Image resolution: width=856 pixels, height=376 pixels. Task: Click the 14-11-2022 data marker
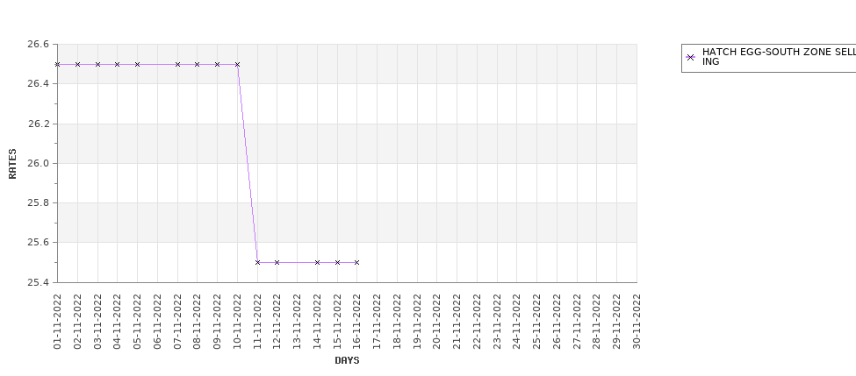[x=317, y=263]
